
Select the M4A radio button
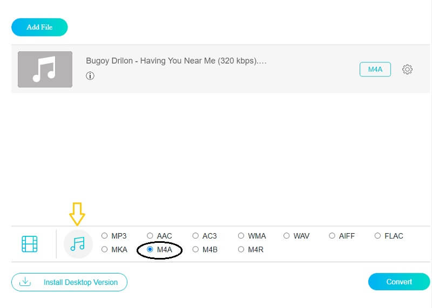pos(150,250)
